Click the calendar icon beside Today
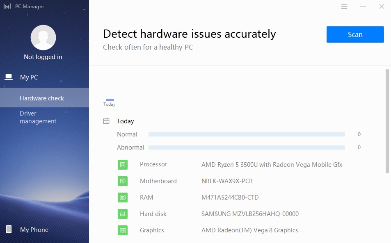Screen dimensions: 391x243 click(106, 121)
